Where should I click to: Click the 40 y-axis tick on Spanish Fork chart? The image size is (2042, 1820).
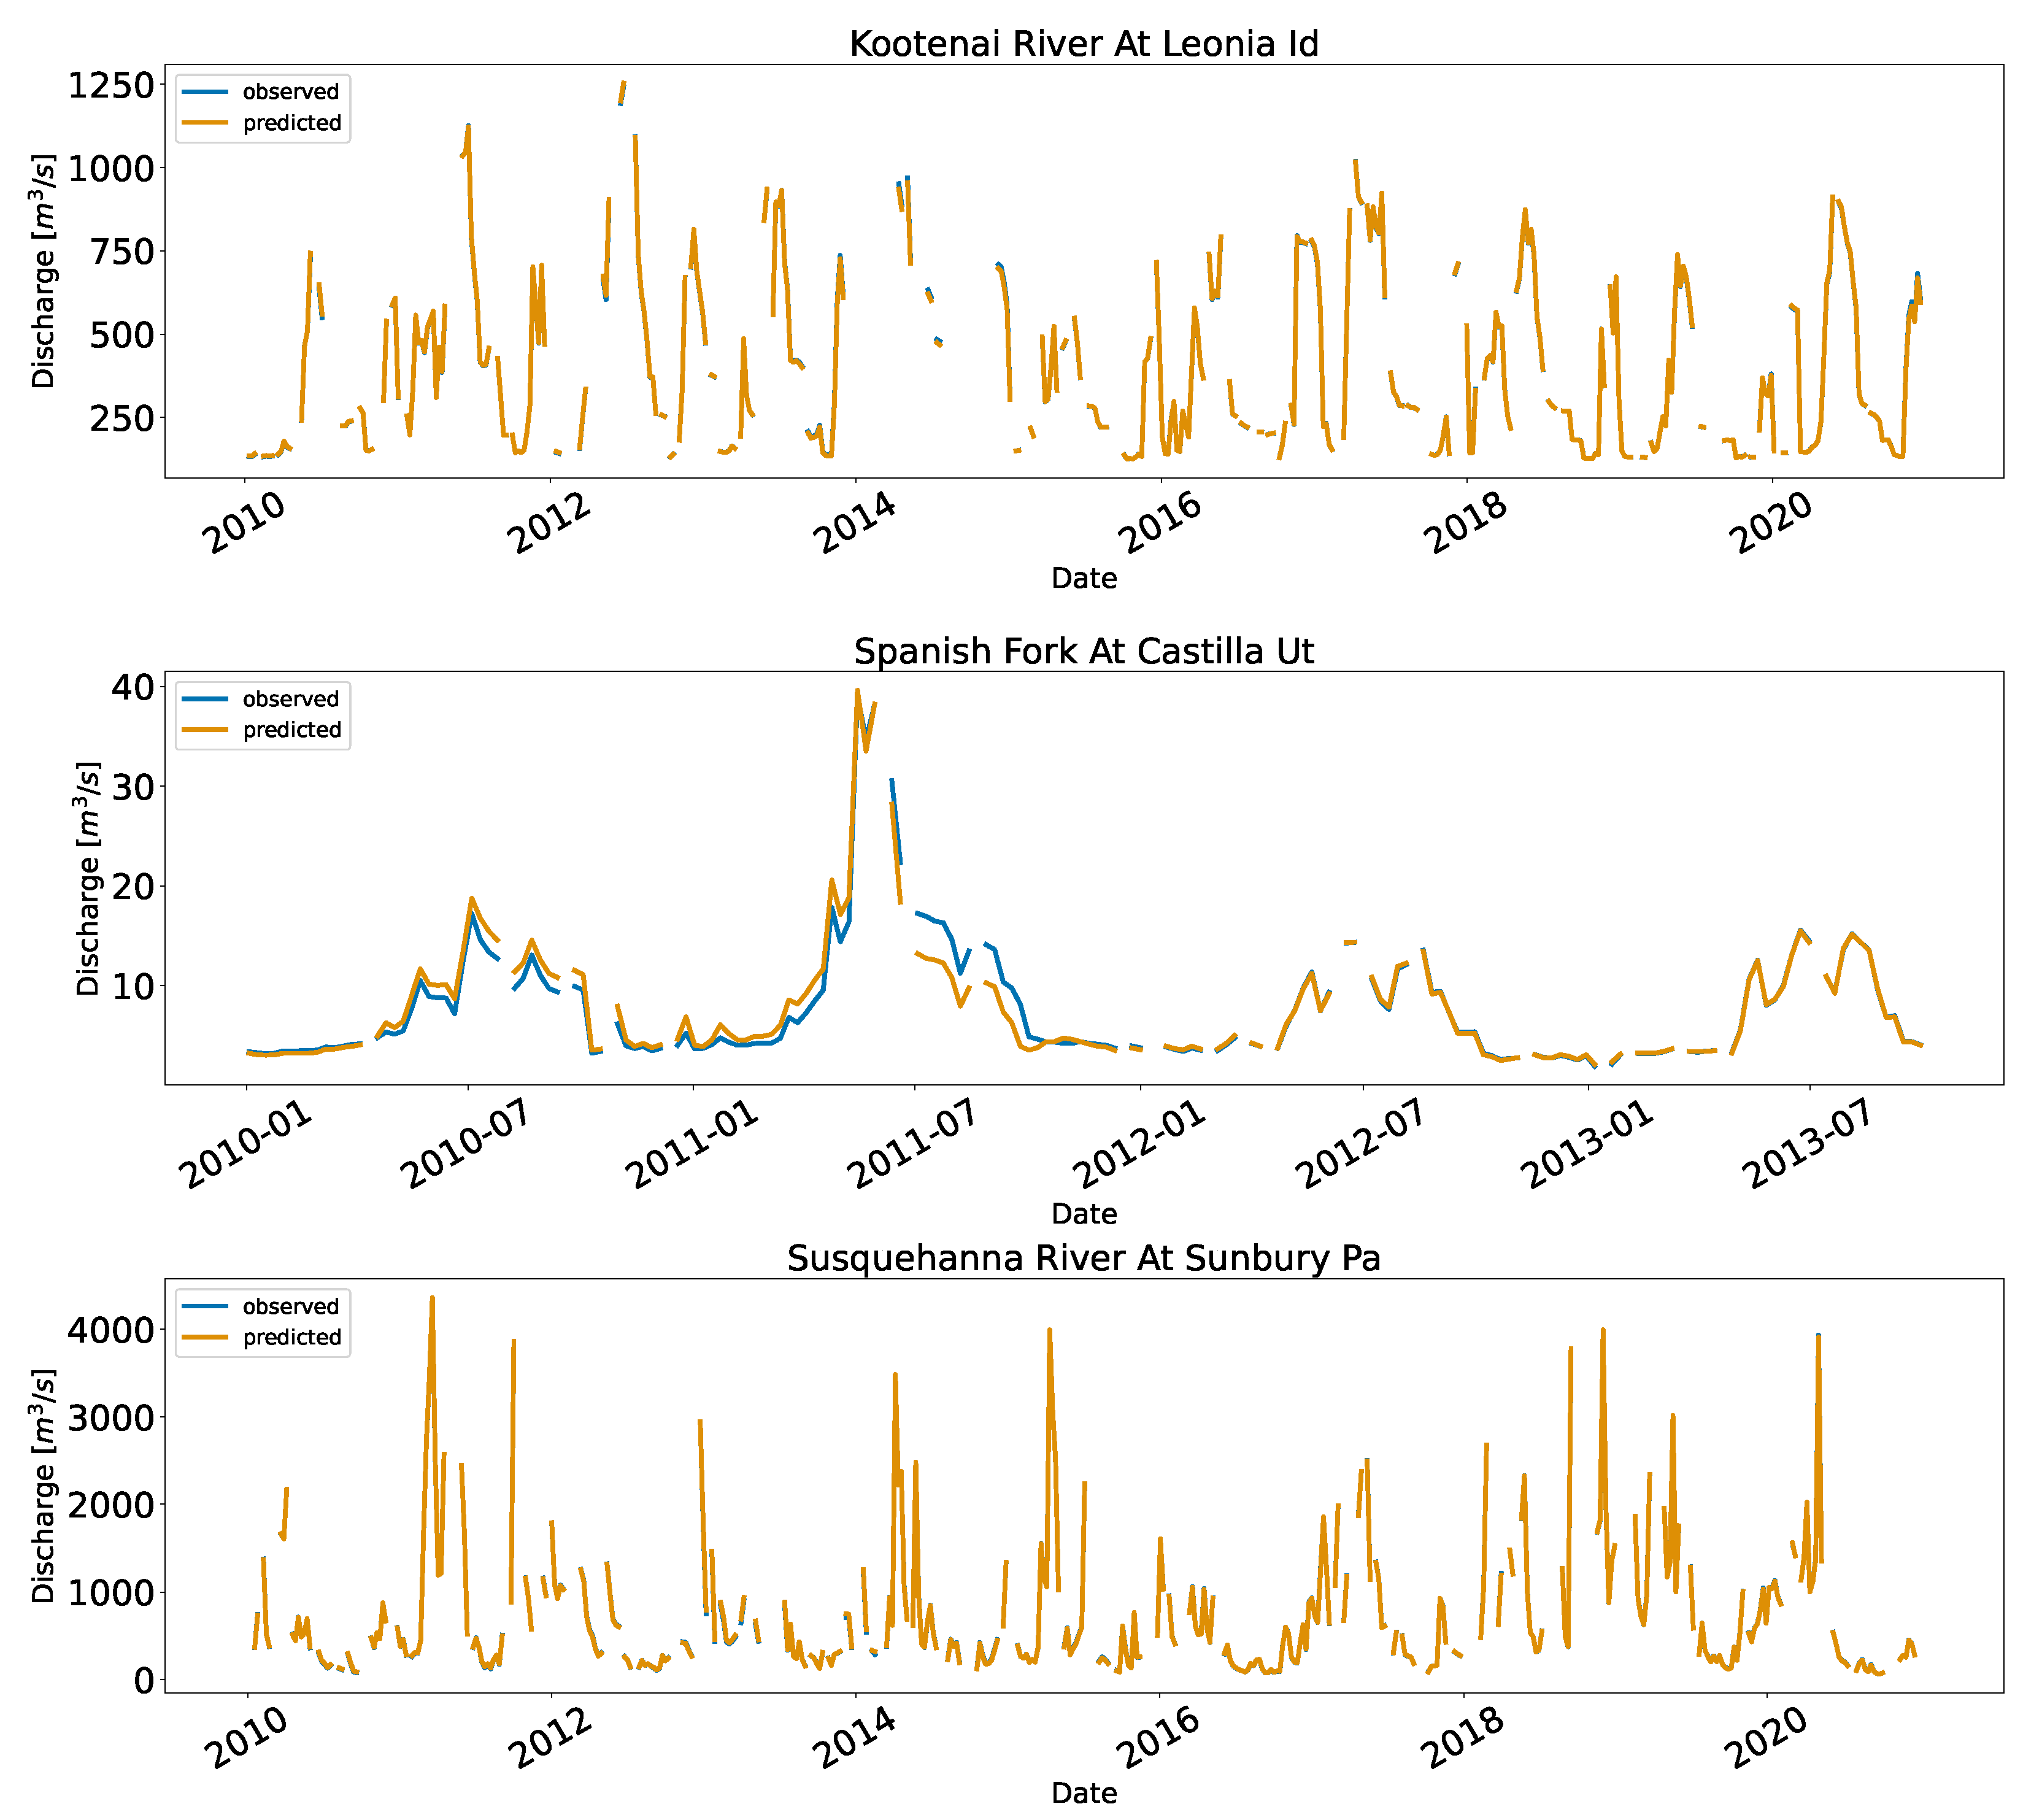click(132, 687)
